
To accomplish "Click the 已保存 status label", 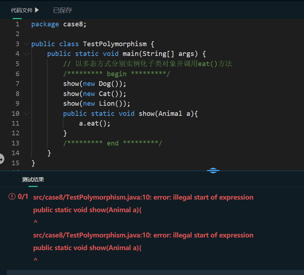I will pos(63,10).
